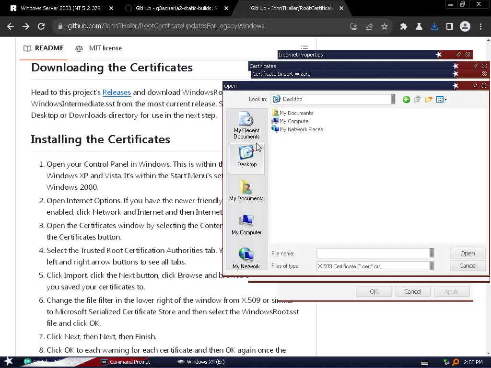Click the network tray icon
The height and width of the screenshot is (368, 491).
446,362
